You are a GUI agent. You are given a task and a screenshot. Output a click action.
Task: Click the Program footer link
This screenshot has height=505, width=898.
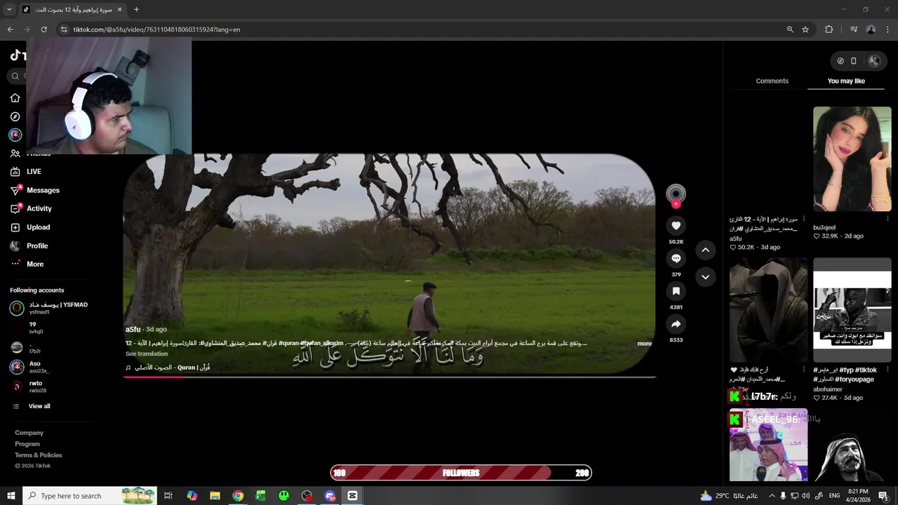[x=27, y=444]
